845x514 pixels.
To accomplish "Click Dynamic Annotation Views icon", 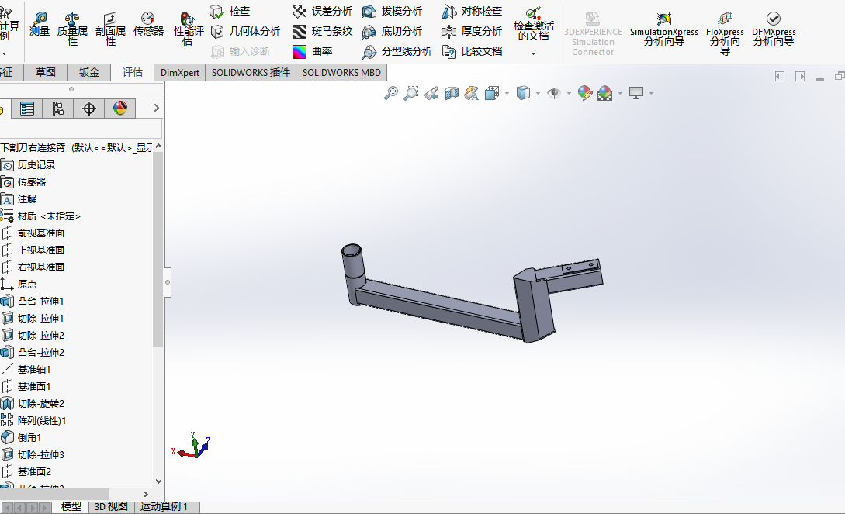I will point(472,93).
